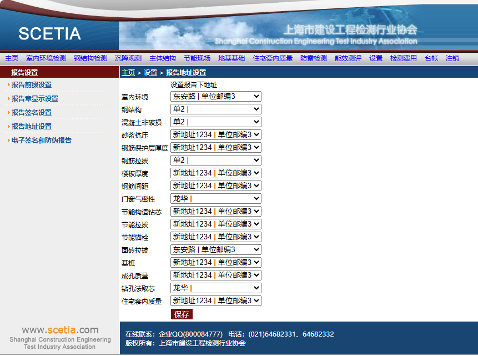Open 报告签名设置 sidebar link
This screenshot has height=356, width=478.
click(x=32, y=113)
